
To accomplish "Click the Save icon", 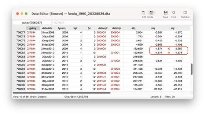I will click(165, 13).
